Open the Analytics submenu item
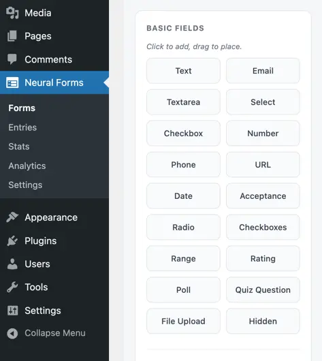 click(27, 166)
